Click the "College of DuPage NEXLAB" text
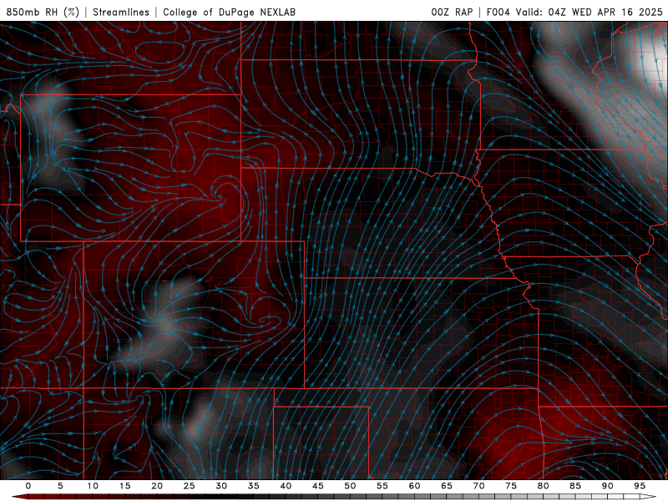Screen dimensions: 668x501 (x=229, y=12)
